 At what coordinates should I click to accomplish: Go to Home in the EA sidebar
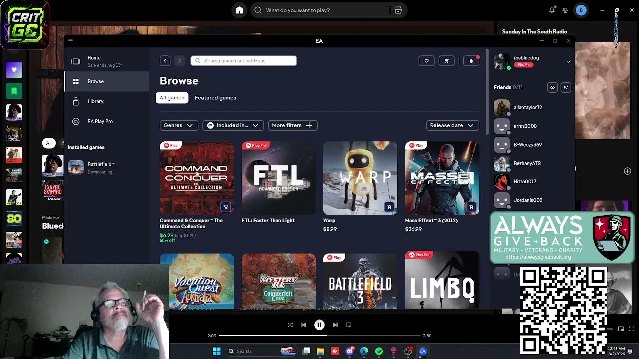(106, 61)
